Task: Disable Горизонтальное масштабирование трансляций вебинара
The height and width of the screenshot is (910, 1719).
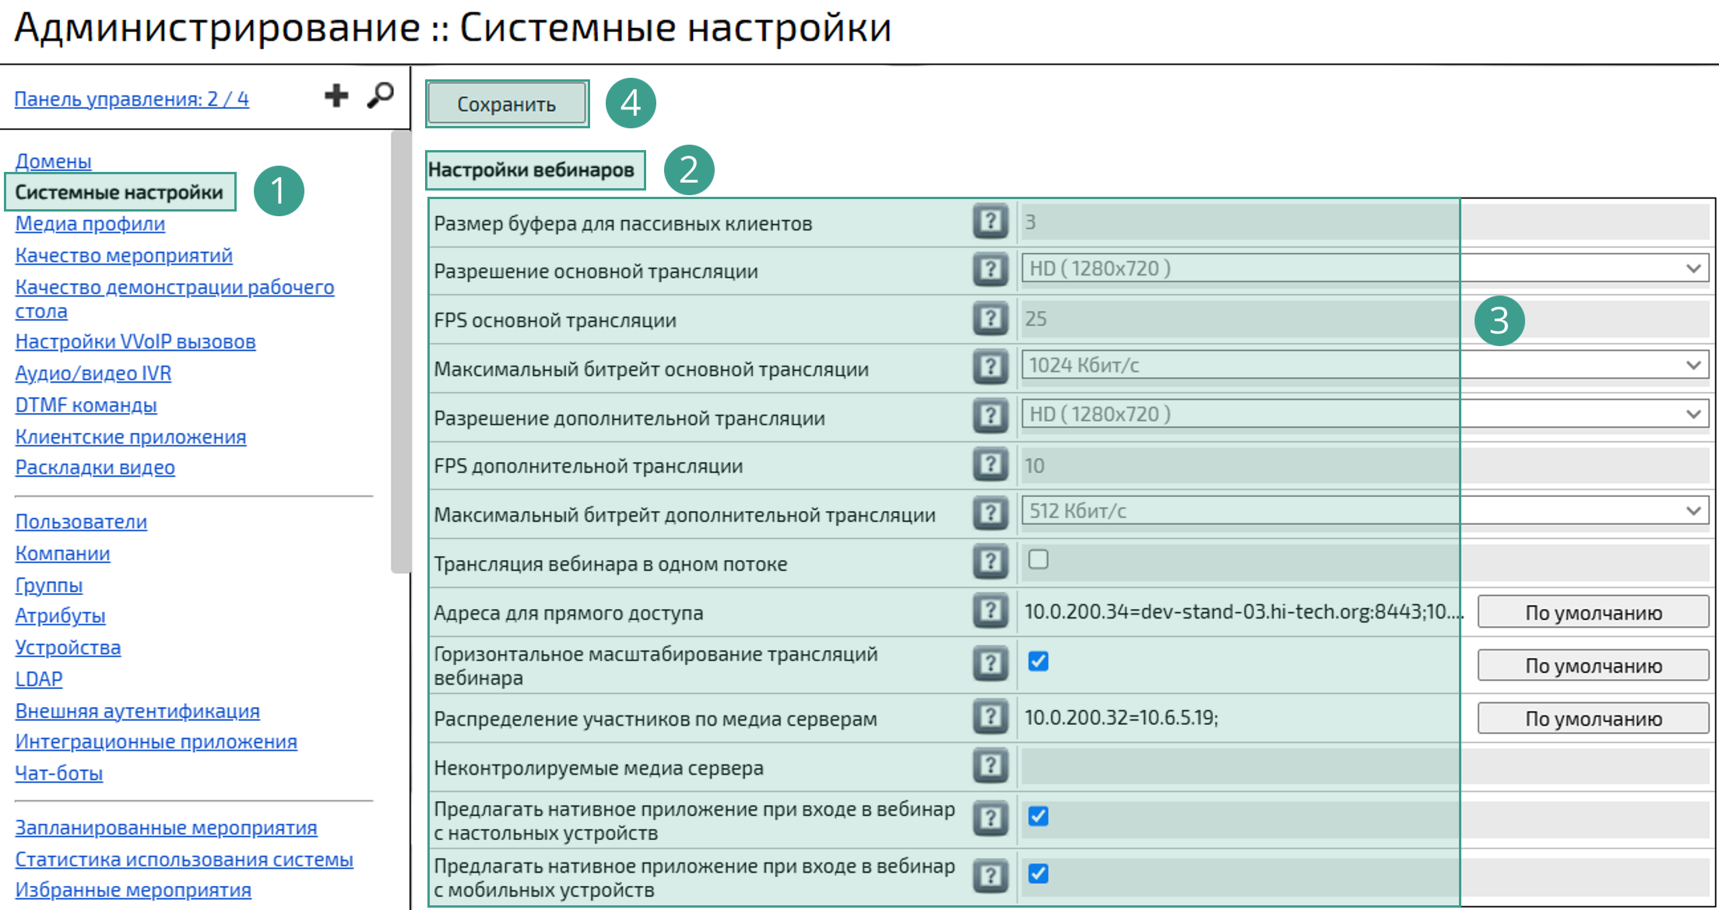Action: click(x=1039, y=662)
